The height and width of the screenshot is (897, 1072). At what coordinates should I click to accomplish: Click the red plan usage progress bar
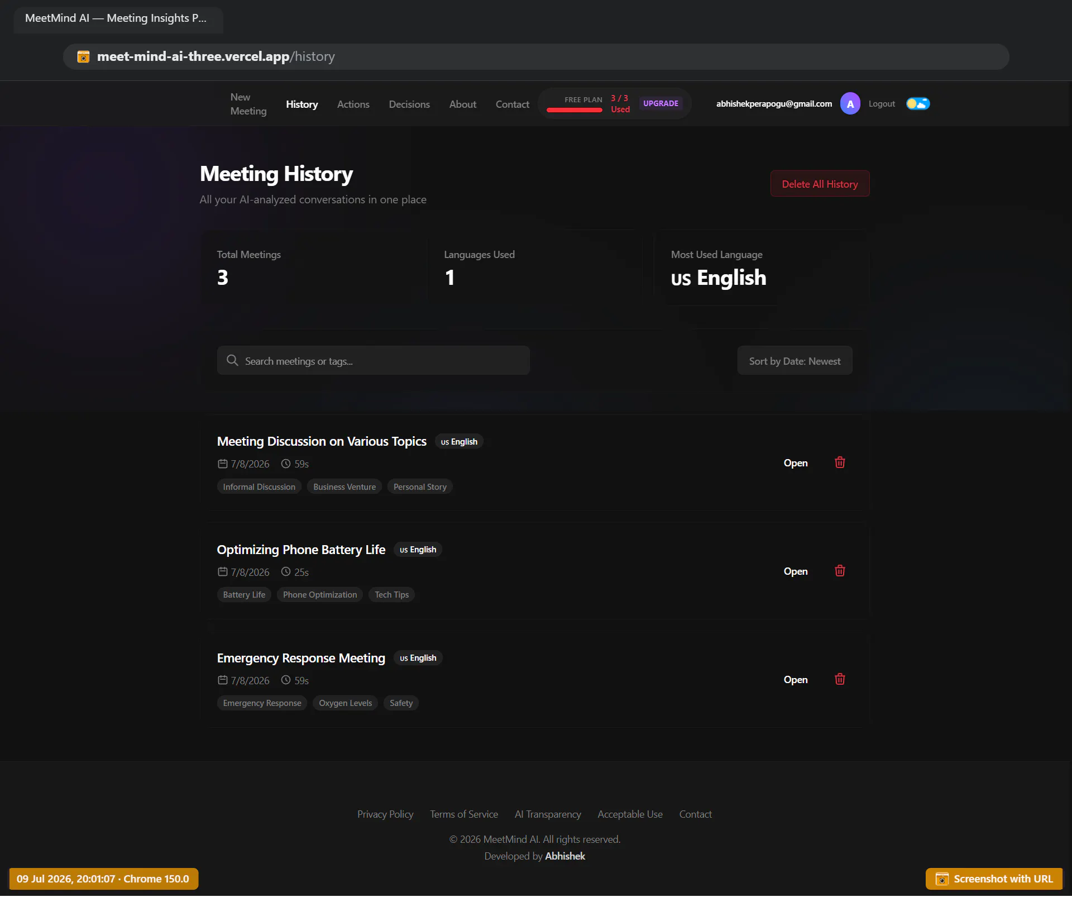tap(575, 111)
